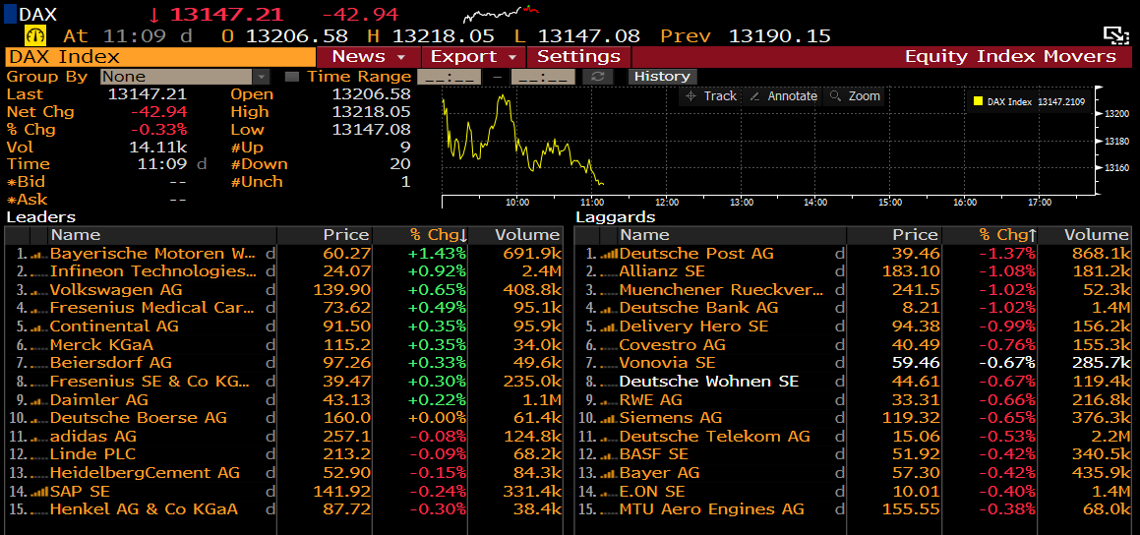Screen dimensions: 1140x535
Task: Click the Leaders Price column header
Action: coord(325,235)
